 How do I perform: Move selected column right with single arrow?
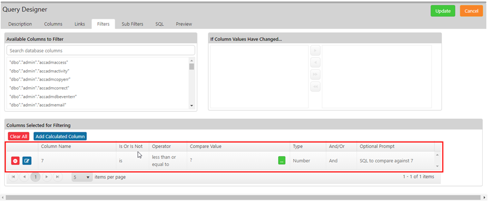tap(315, 50)
